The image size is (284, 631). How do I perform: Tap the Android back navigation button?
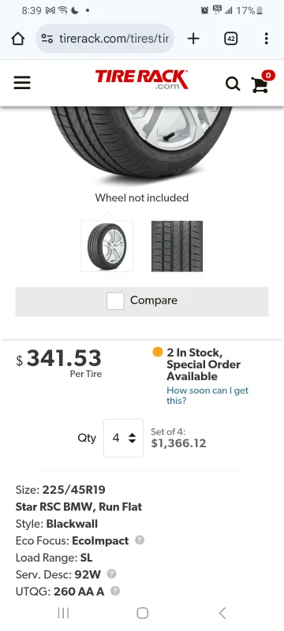[x=222, y=613]
